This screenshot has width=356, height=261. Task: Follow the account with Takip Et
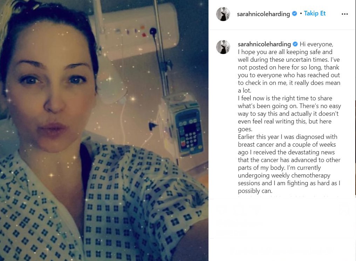pyautogui.click(x=315, y=13)
